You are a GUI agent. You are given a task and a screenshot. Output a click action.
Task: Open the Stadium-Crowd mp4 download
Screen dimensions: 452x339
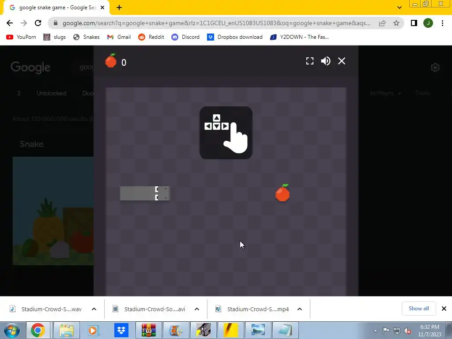252,309
